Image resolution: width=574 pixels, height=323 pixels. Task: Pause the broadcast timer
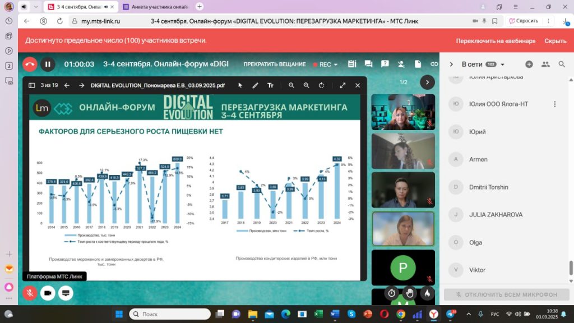click(48, 64)
